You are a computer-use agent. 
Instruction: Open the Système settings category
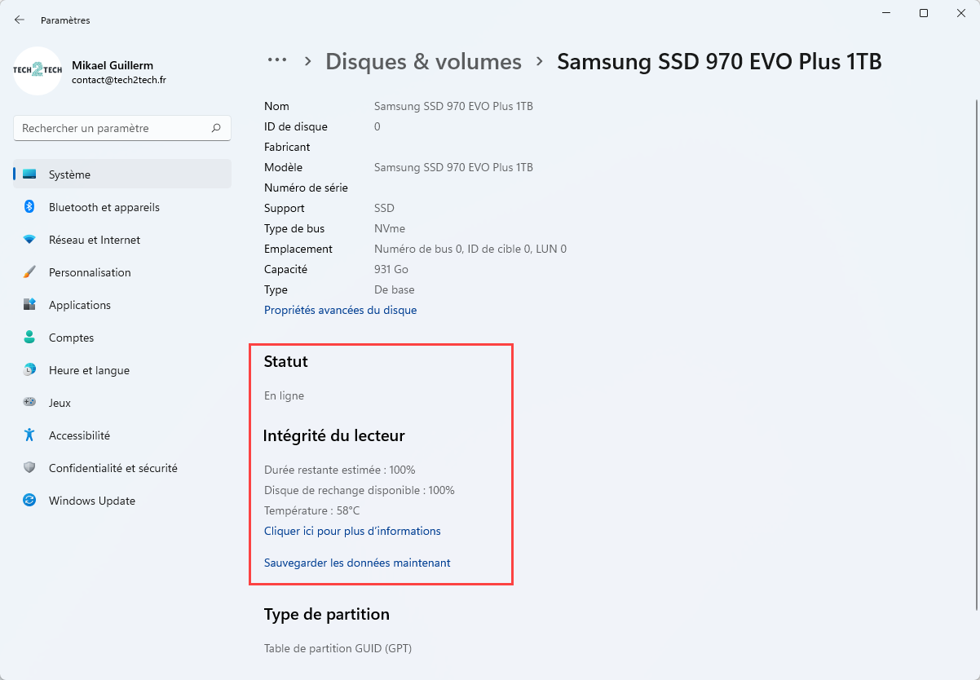coord(122,174)
